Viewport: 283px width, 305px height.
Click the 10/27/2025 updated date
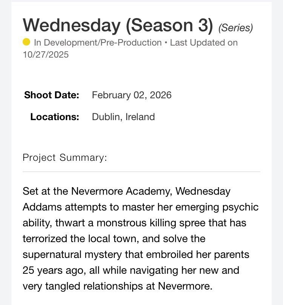[46, 55]
